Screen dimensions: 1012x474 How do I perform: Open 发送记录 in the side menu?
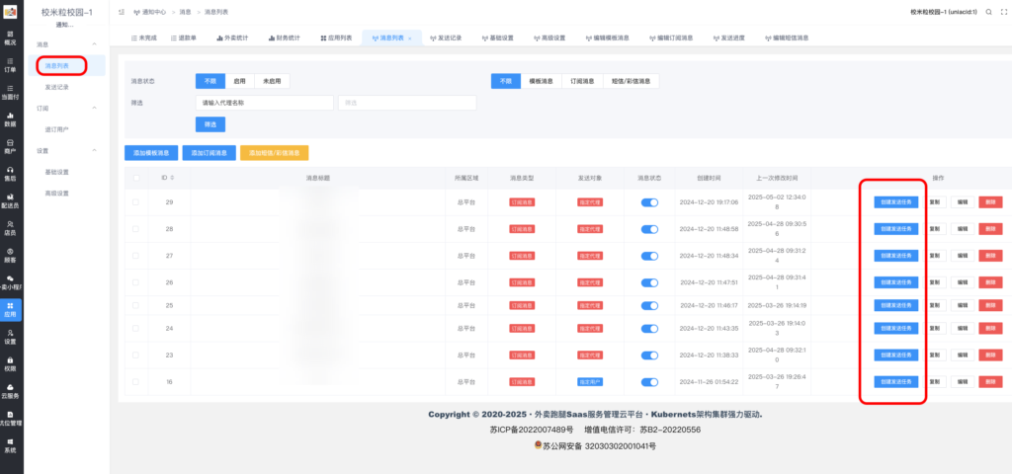(x=56, y=87)
